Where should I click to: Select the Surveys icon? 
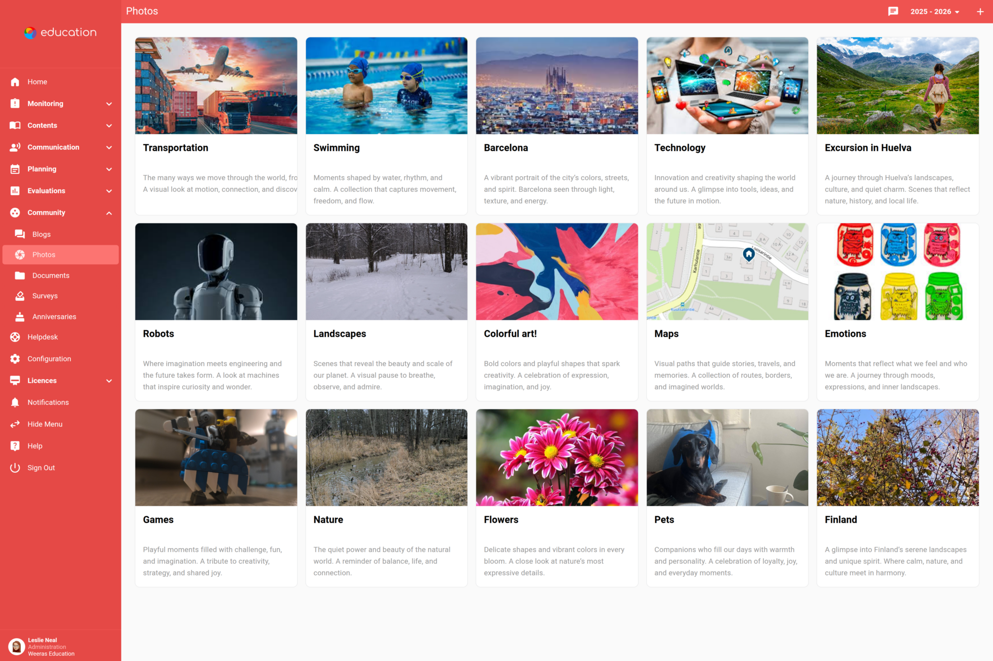(x=20, y=295)
